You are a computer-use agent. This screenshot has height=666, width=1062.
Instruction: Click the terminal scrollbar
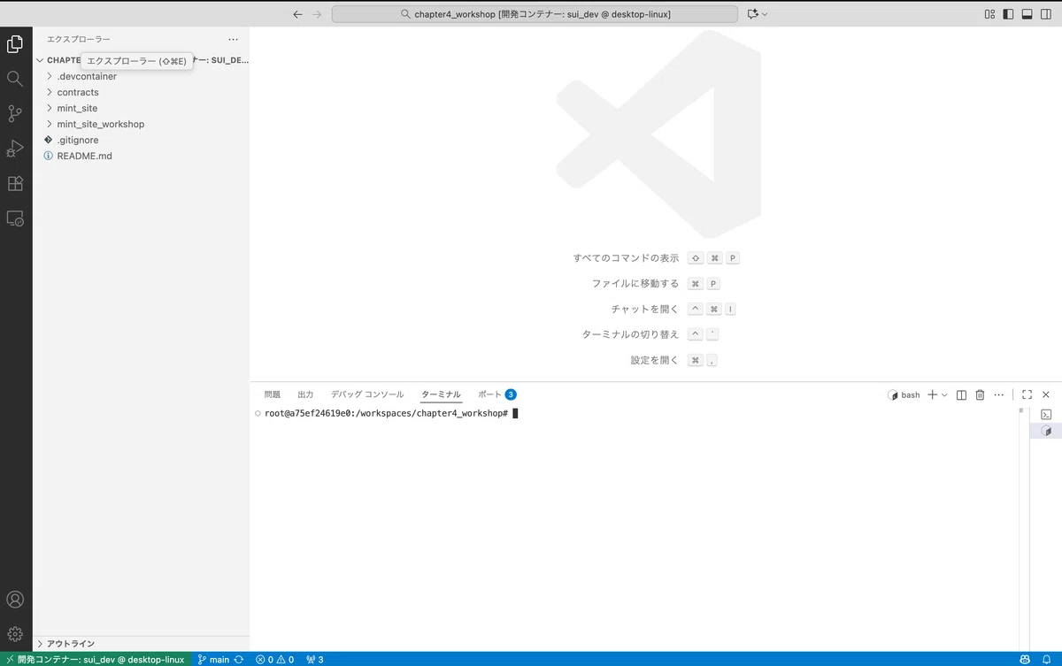(x=1021, y=412)
